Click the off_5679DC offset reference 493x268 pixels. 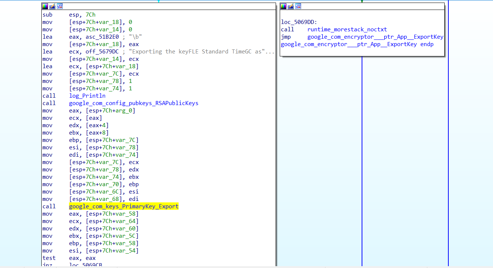[102, 52]
